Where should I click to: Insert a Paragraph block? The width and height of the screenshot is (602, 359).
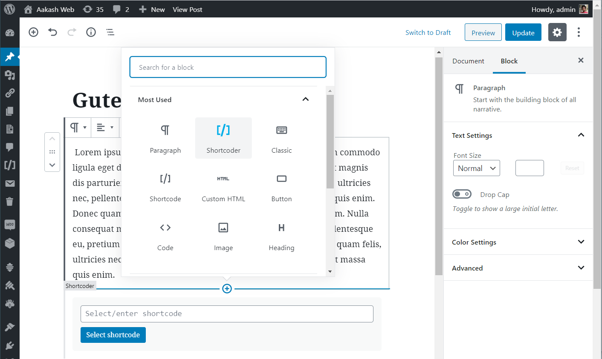pos(165,138)
